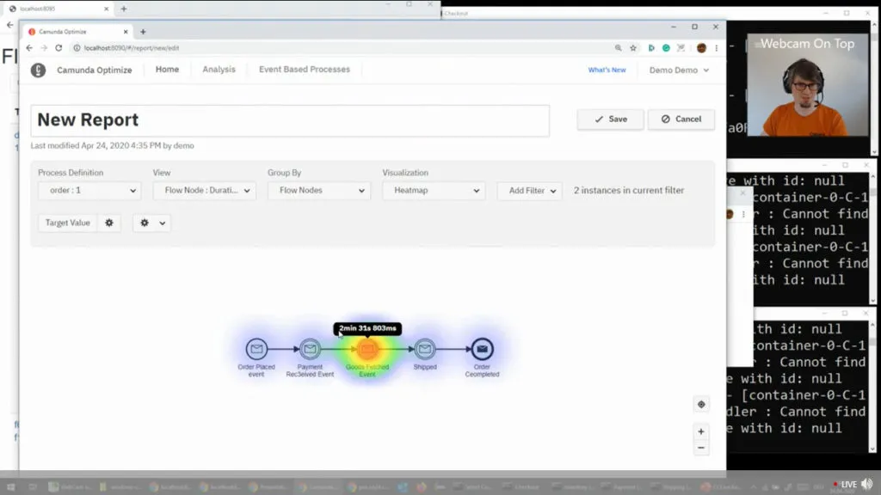The height and width of the screenshot is (495, 881).
Task: Open the What's New link
Action: [x=607, y=70]
